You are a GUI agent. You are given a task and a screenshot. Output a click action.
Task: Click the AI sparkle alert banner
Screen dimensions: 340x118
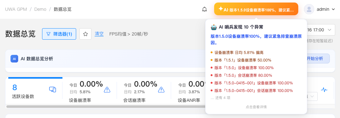tap(256, 9)
